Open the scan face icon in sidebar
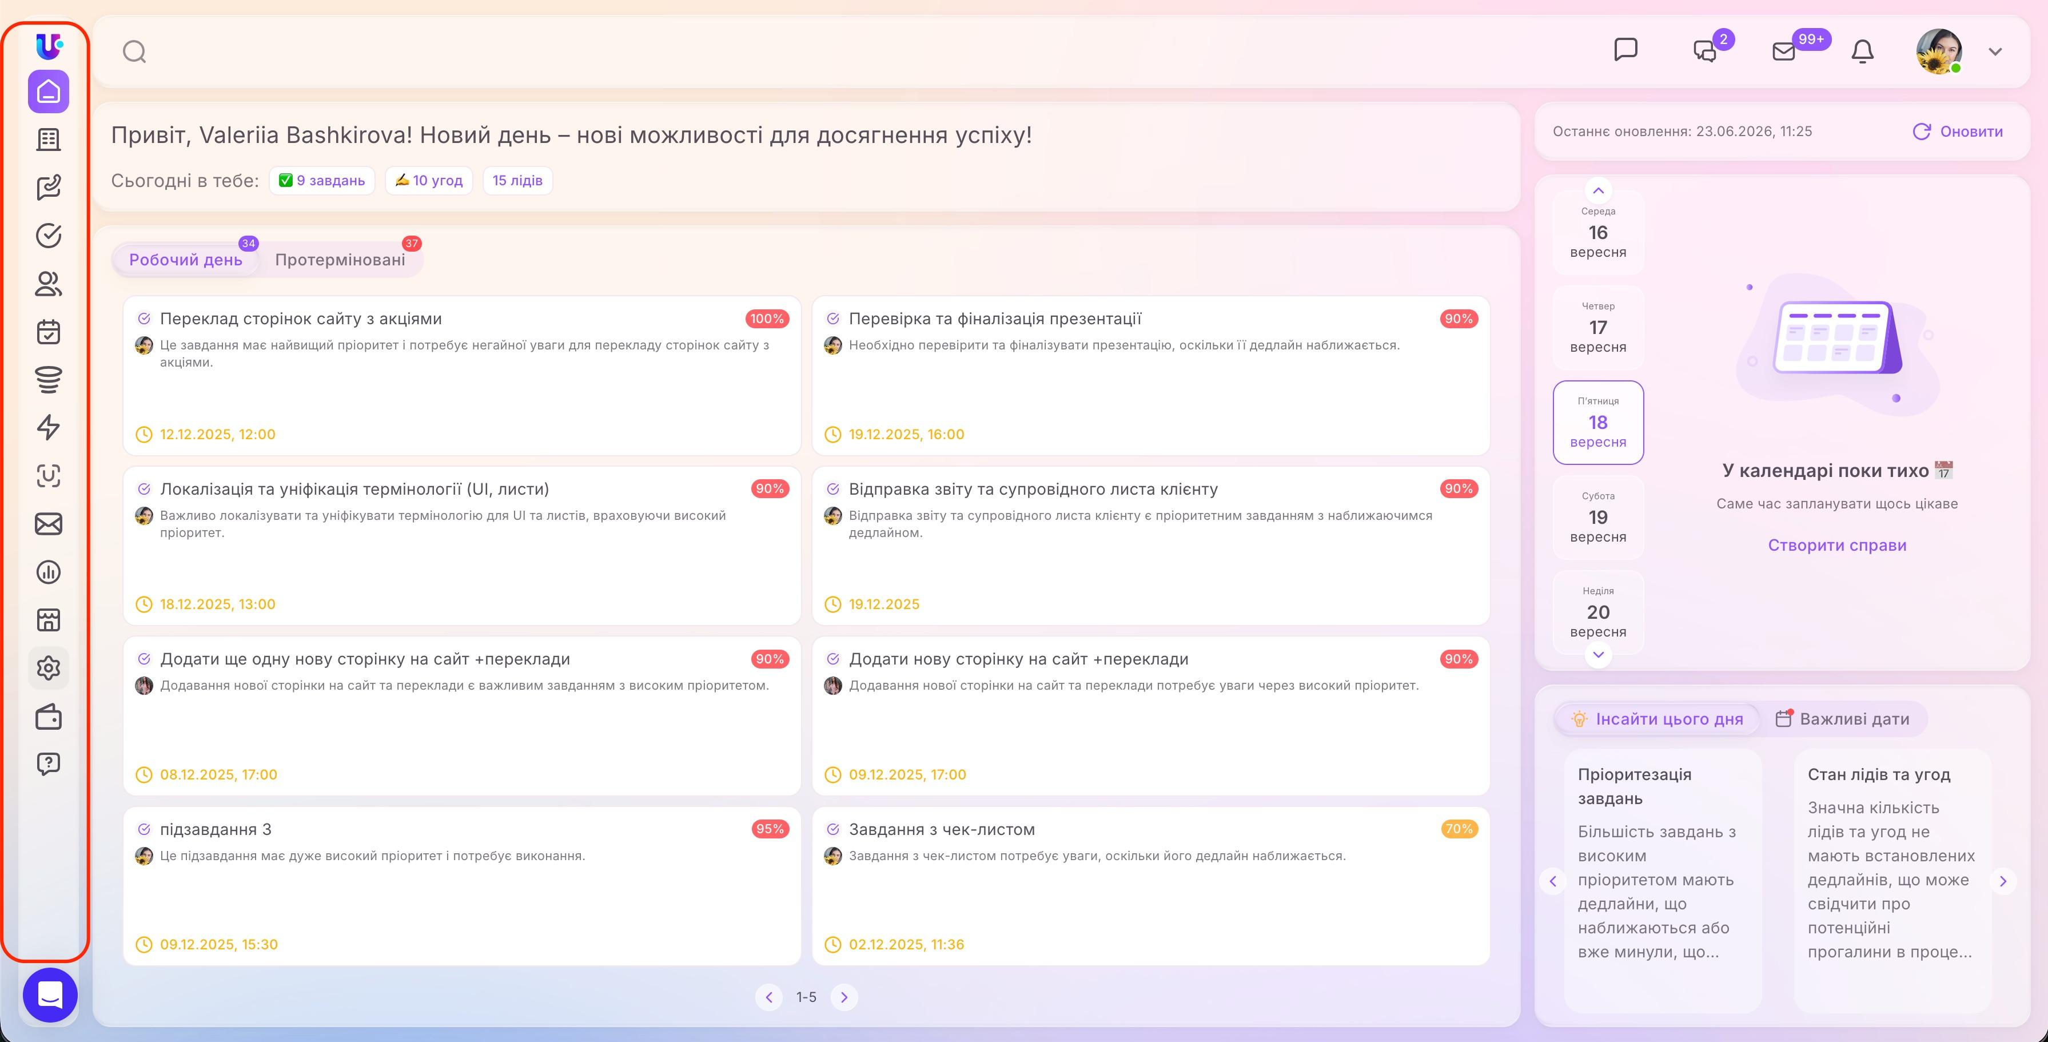Image resolution: width=2048 pixels, height=1042 pixels. coord(49,476)
